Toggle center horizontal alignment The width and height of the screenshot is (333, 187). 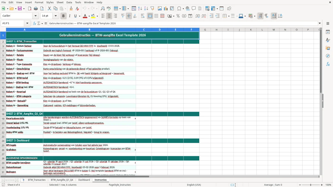(109, 16)
